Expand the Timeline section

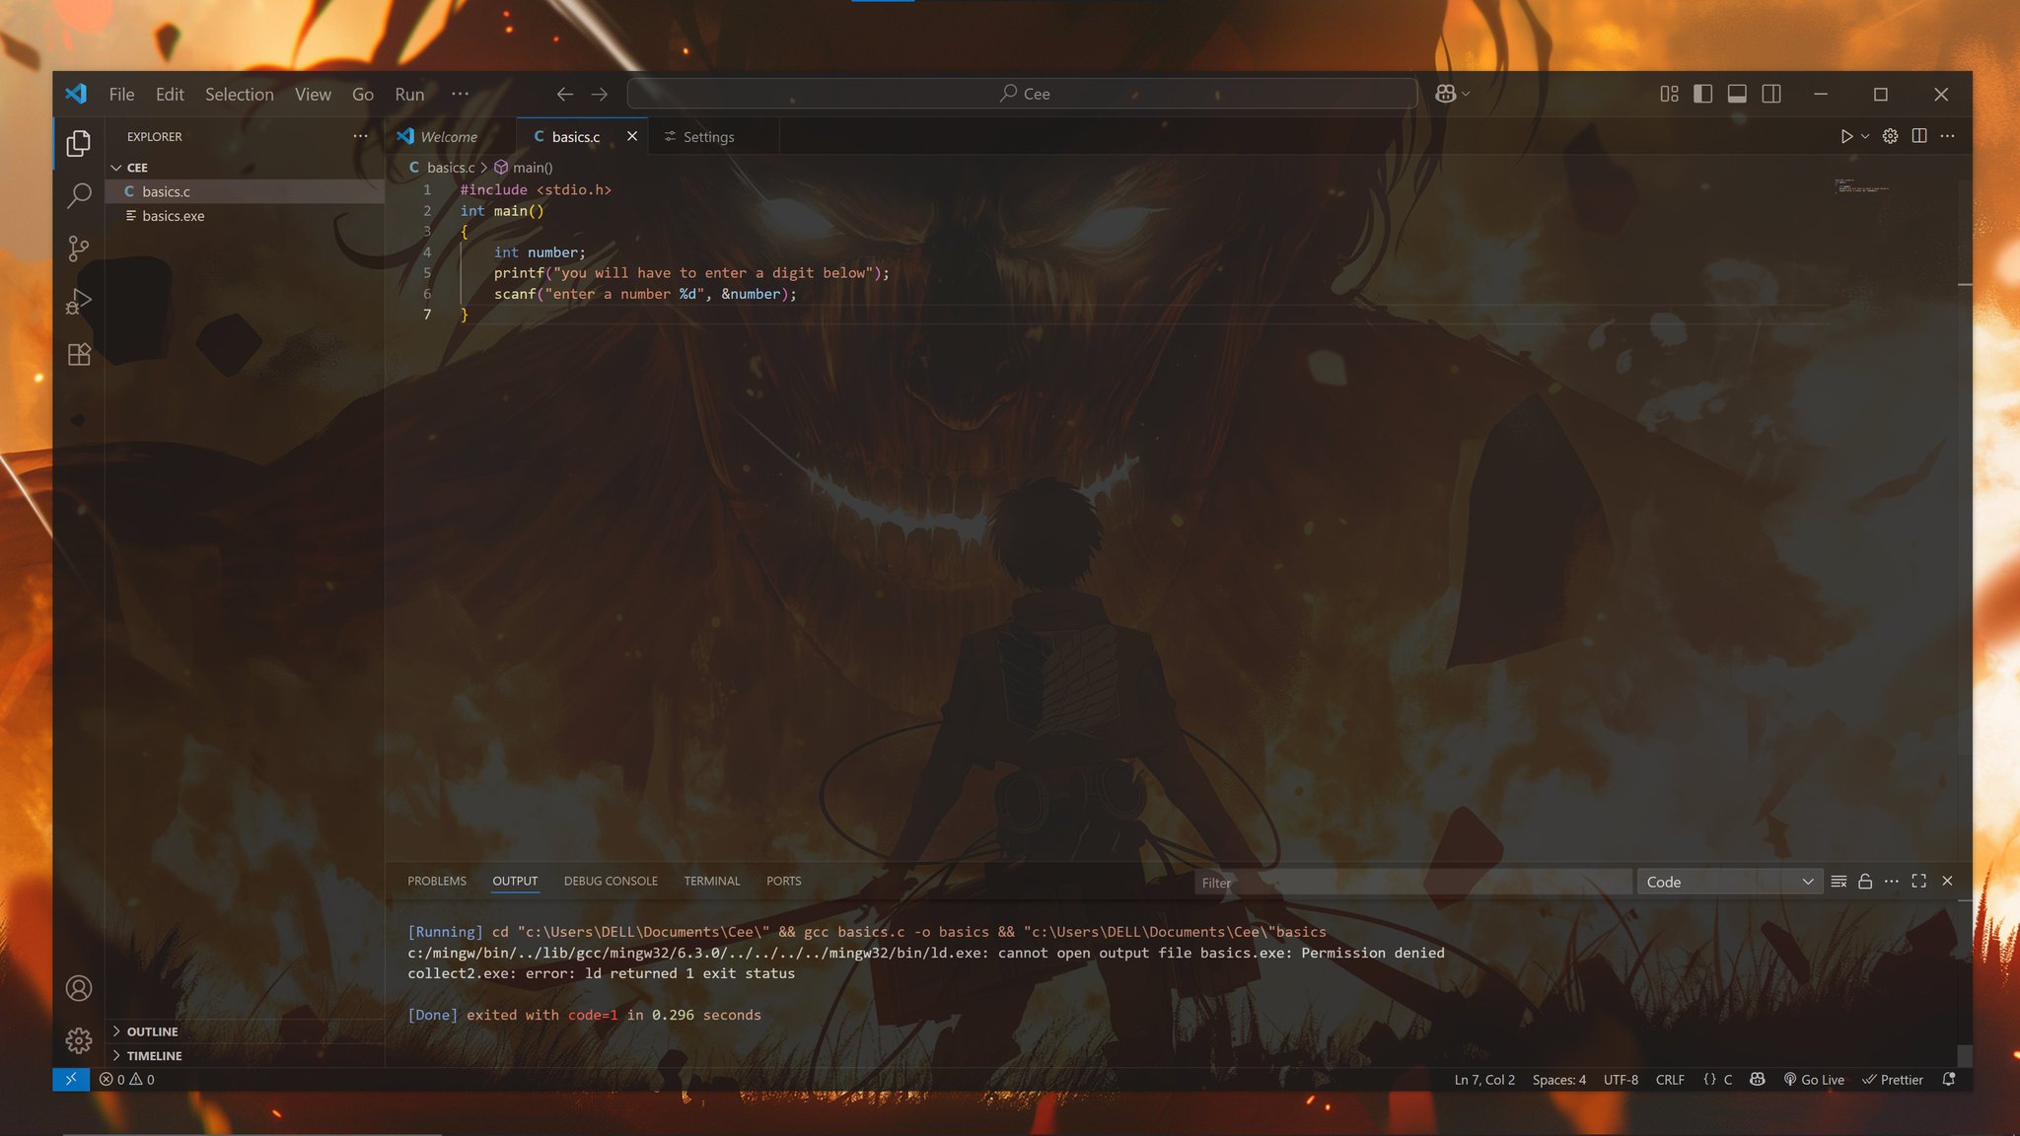click(245, 1055)
